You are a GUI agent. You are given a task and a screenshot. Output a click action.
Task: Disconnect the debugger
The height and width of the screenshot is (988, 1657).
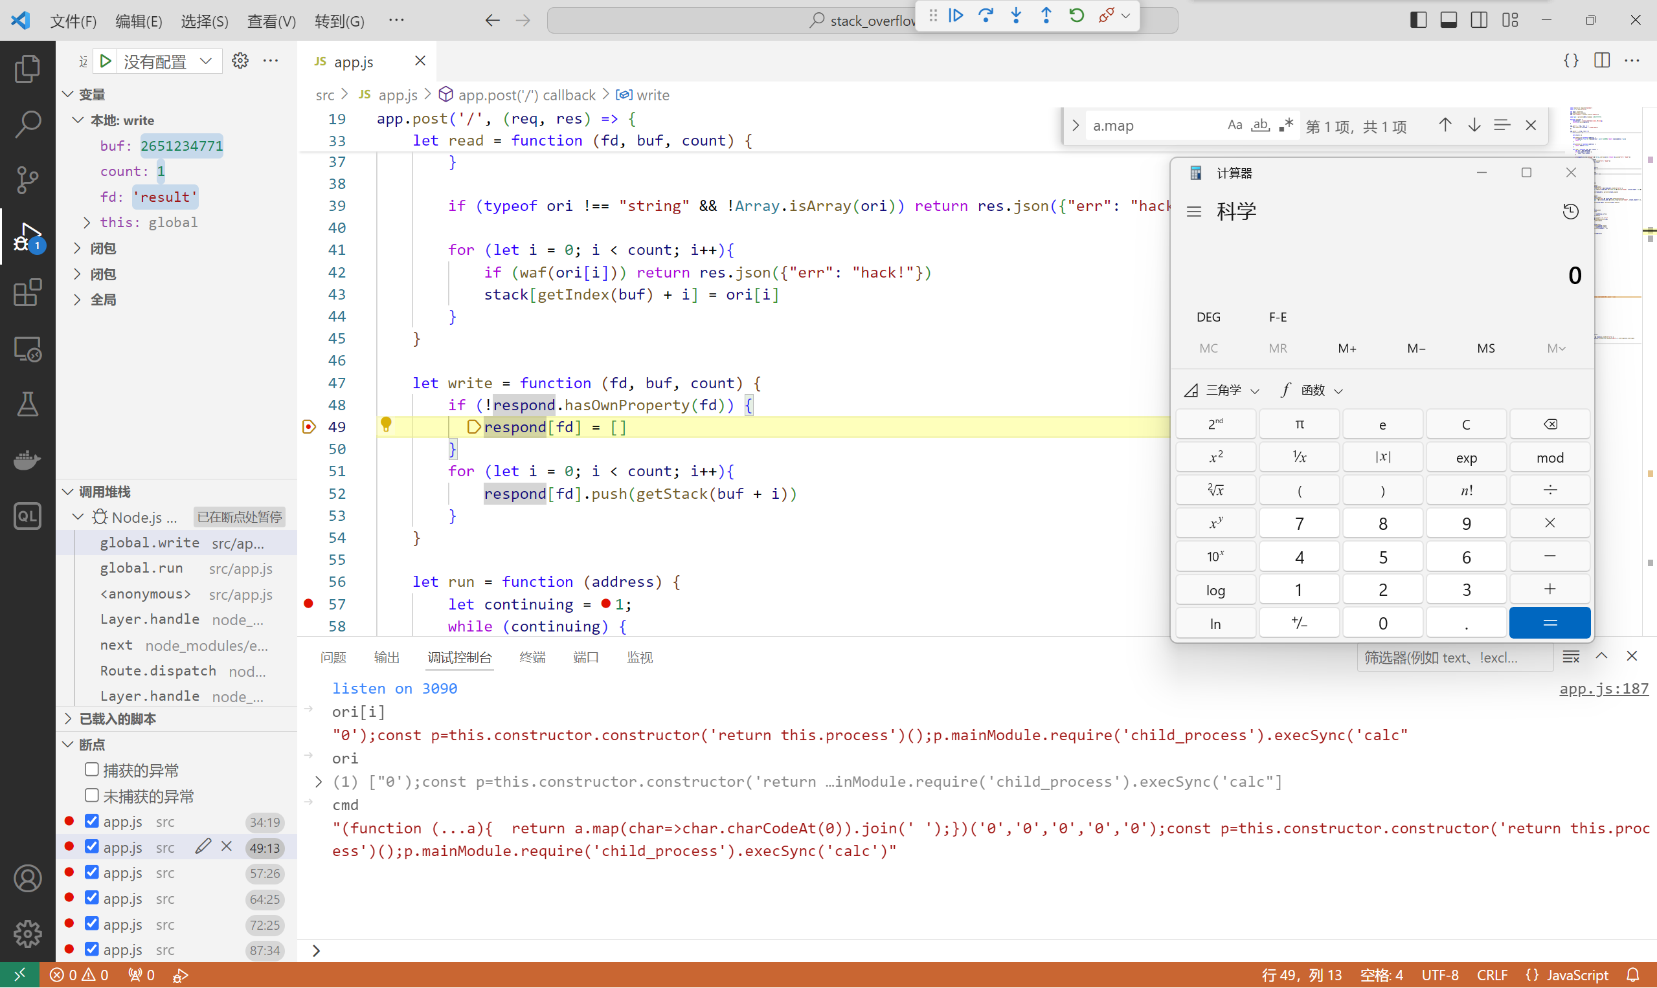[1106, 16]
